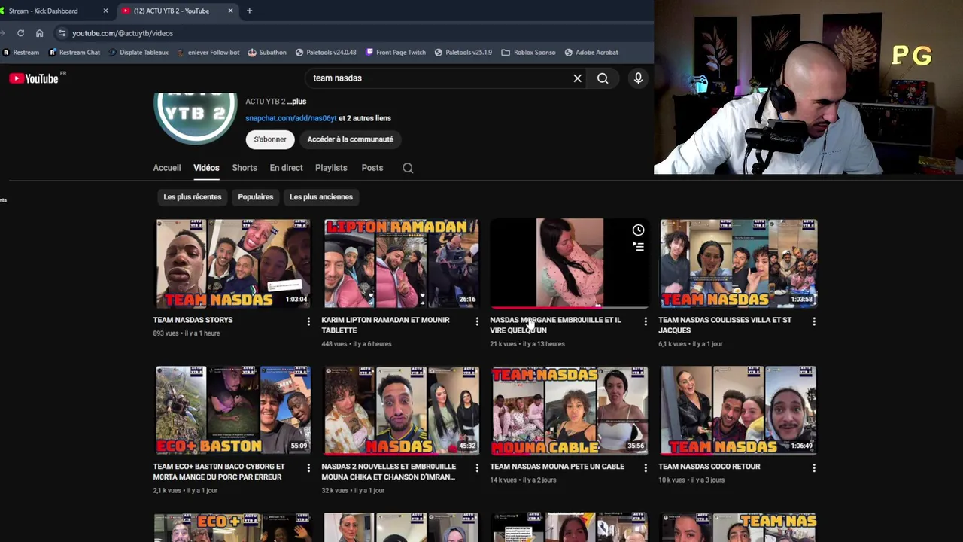Open the Displate Tableaux bookmark
The width and height of the screenshot is (963, 542).
click(x=138, y=53)
